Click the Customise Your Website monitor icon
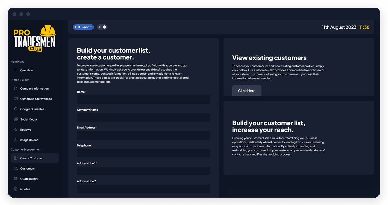 [16, 99]
